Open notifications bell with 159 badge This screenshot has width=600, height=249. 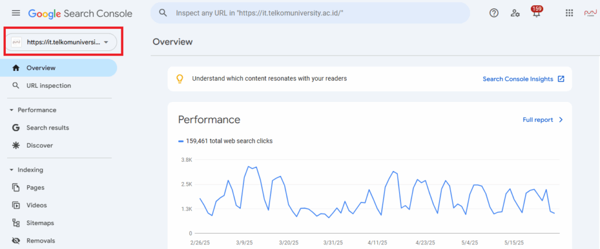[x=537, y=12]
